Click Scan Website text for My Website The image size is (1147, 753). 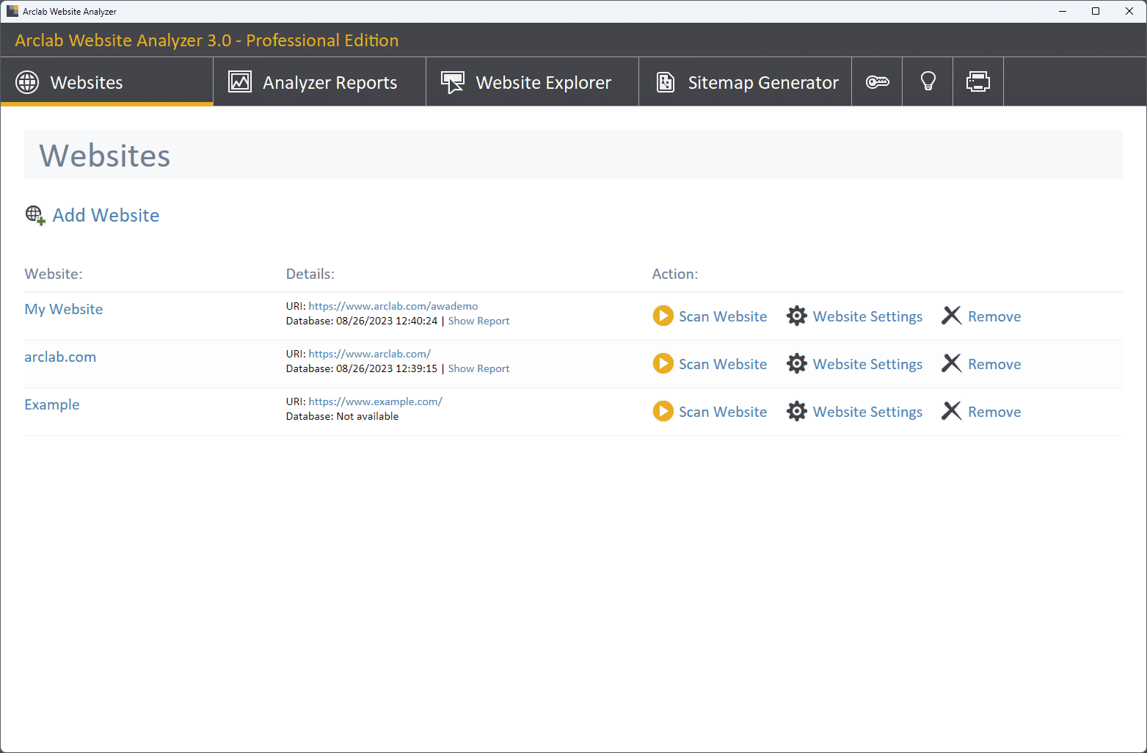pyautogui.click(x=723, y=316)
